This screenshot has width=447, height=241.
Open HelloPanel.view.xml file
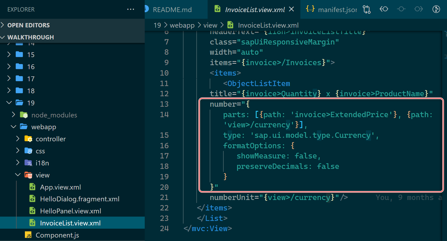[71, 211]
